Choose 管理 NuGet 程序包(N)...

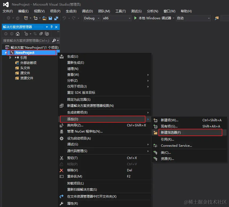coord(105,131)
